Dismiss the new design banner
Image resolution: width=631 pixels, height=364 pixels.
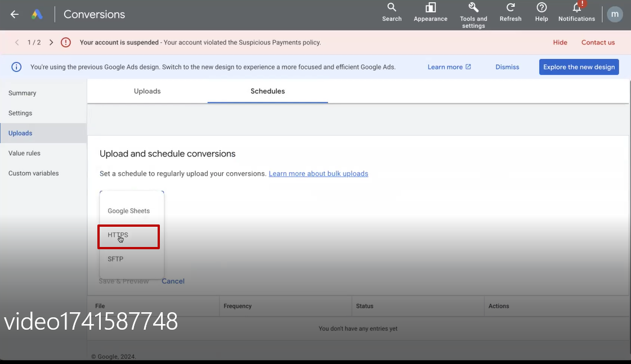click(x=507, y=67)
